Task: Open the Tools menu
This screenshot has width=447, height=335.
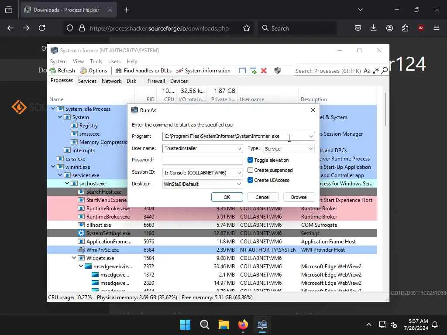Action: point(96,61)
